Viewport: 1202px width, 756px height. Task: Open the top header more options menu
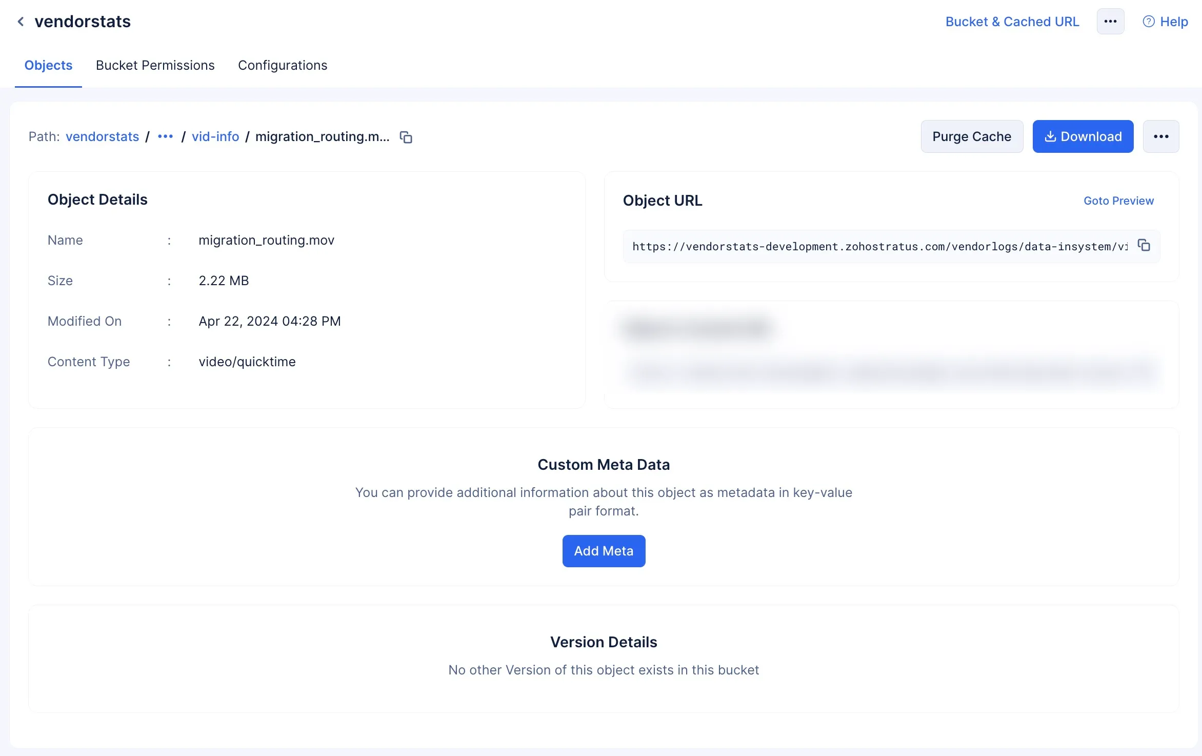pyautogui.click(x=1110, y=22)
